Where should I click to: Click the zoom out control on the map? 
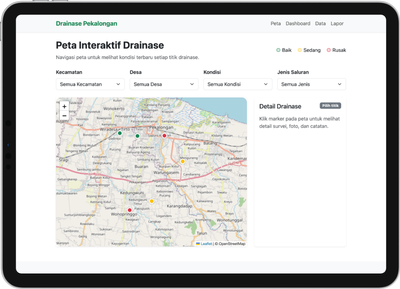pos(64,115)
